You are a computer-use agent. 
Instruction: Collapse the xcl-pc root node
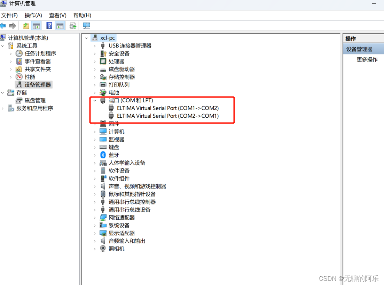pos(86,38)
